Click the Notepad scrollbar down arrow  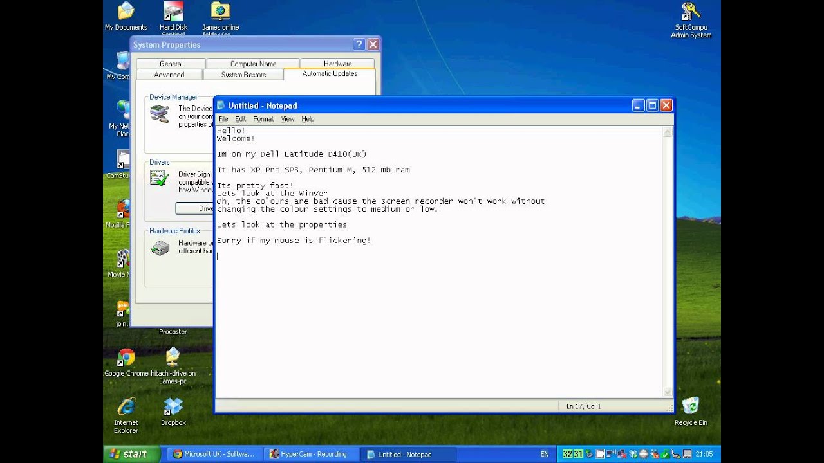668,392
